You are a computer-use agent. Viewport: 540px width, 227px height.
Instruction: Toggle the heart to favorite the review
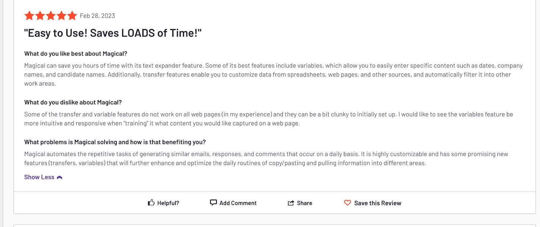(347, 203)
